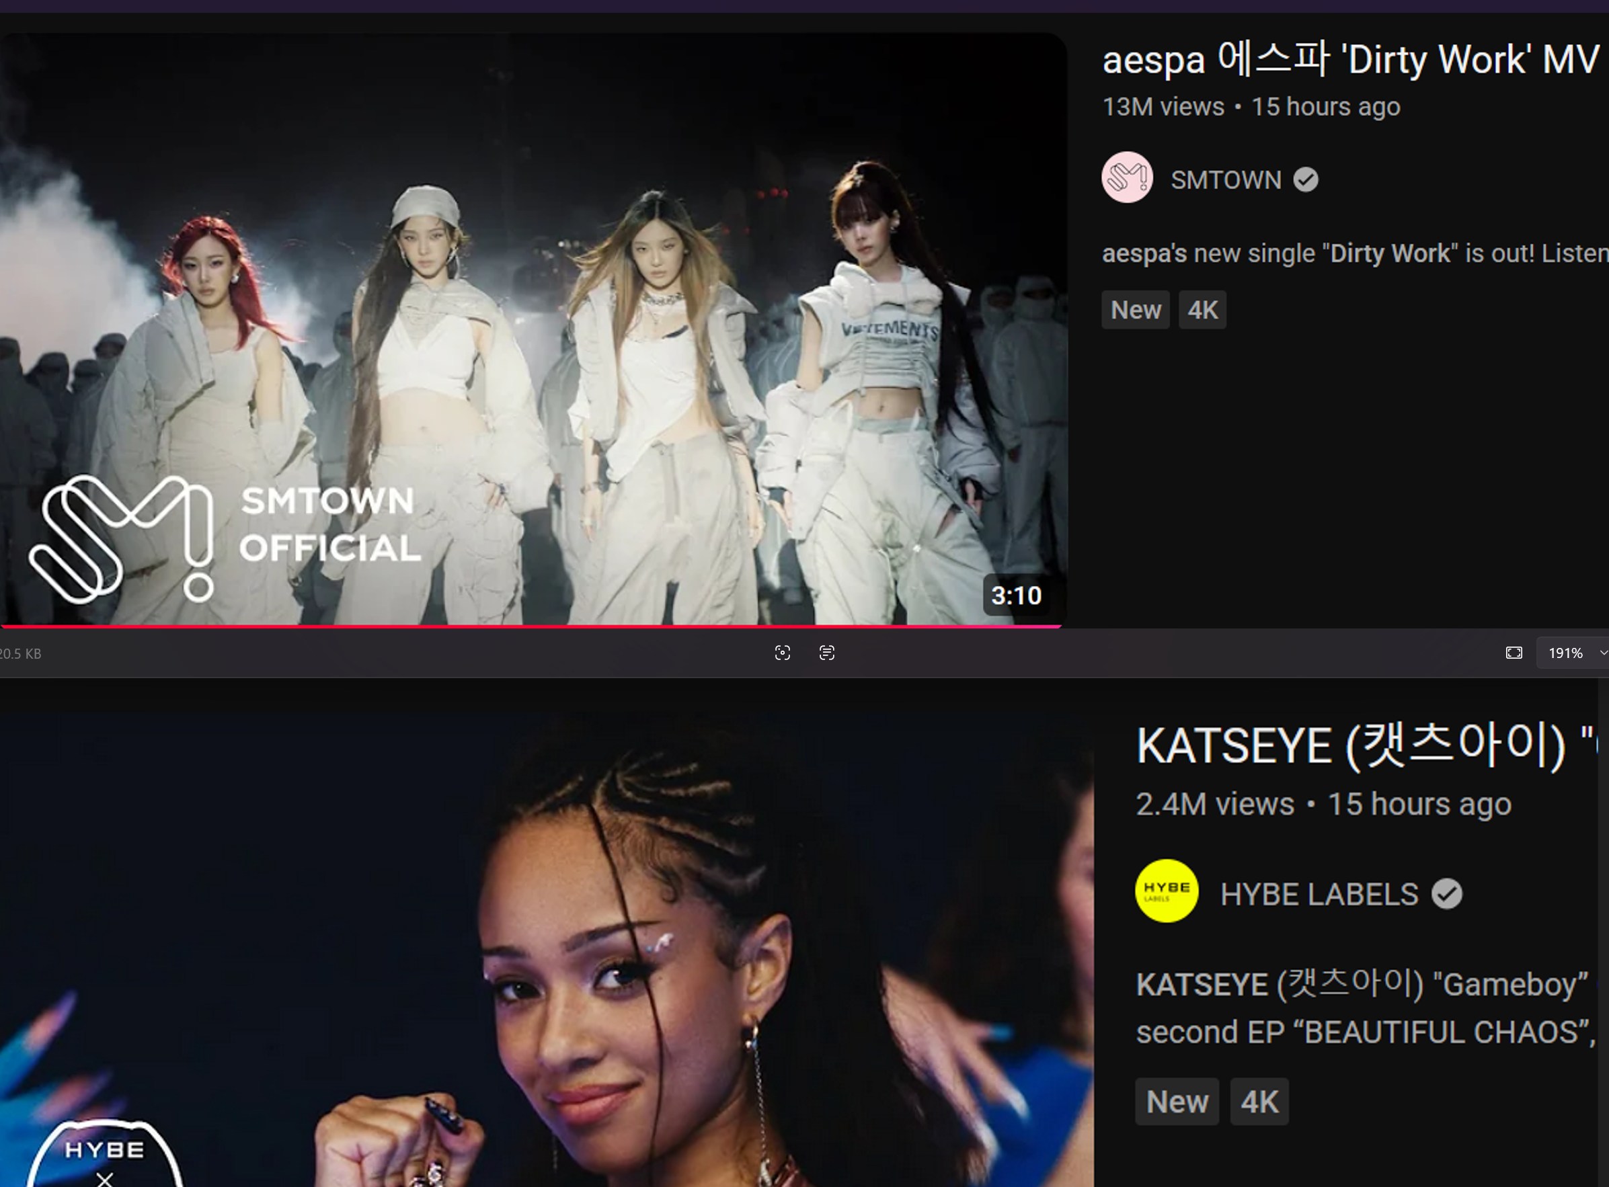This screenshot has height=1187, width=1609.
Task: Click the red watched-progress bar under the aespa thumbnail
Action: point(531,626)
